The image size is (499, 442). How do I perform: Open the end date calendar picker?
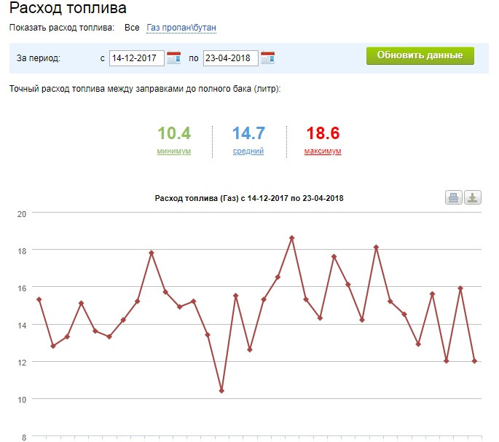(x=267, y=58)
